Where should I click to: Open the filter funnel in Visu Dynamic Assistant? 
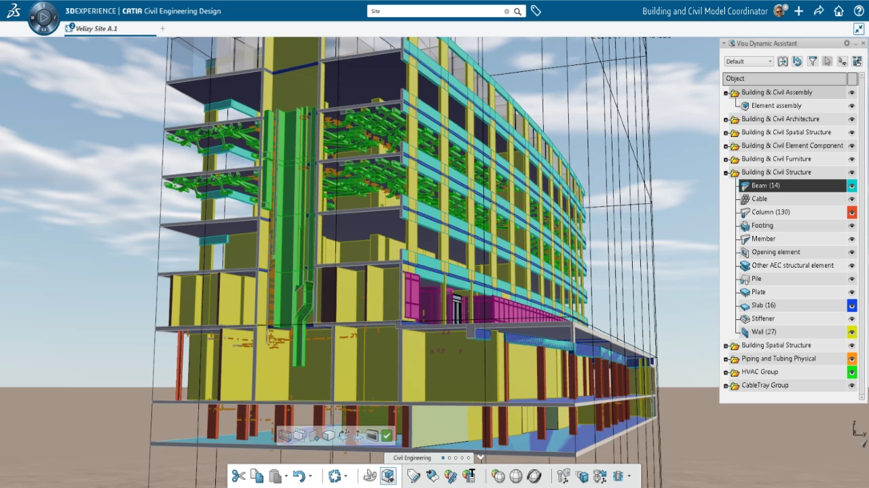[812, 61]
